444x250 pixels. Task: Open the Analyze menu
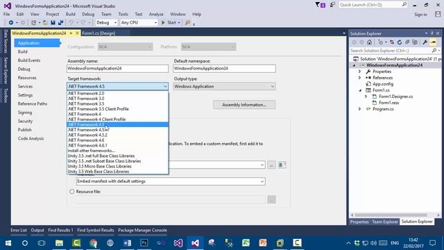[x=156, y=14]
